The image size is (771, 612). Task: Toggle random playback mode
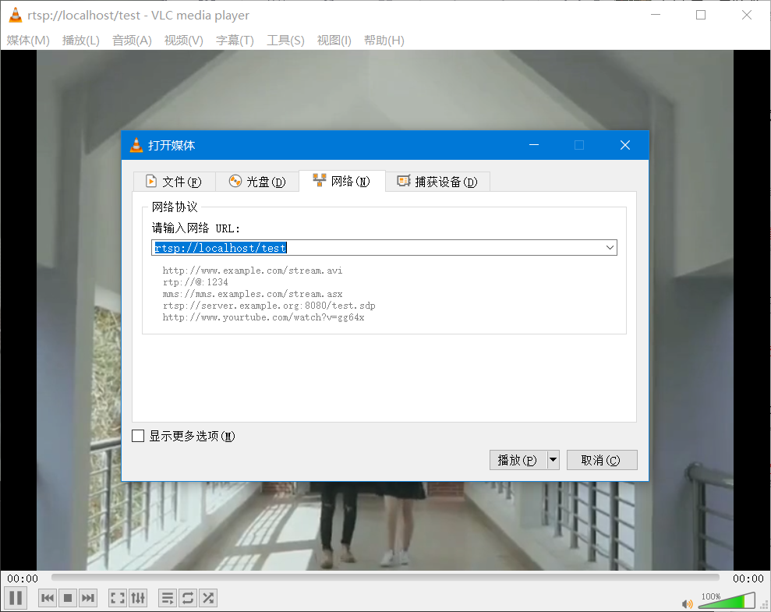207,597
